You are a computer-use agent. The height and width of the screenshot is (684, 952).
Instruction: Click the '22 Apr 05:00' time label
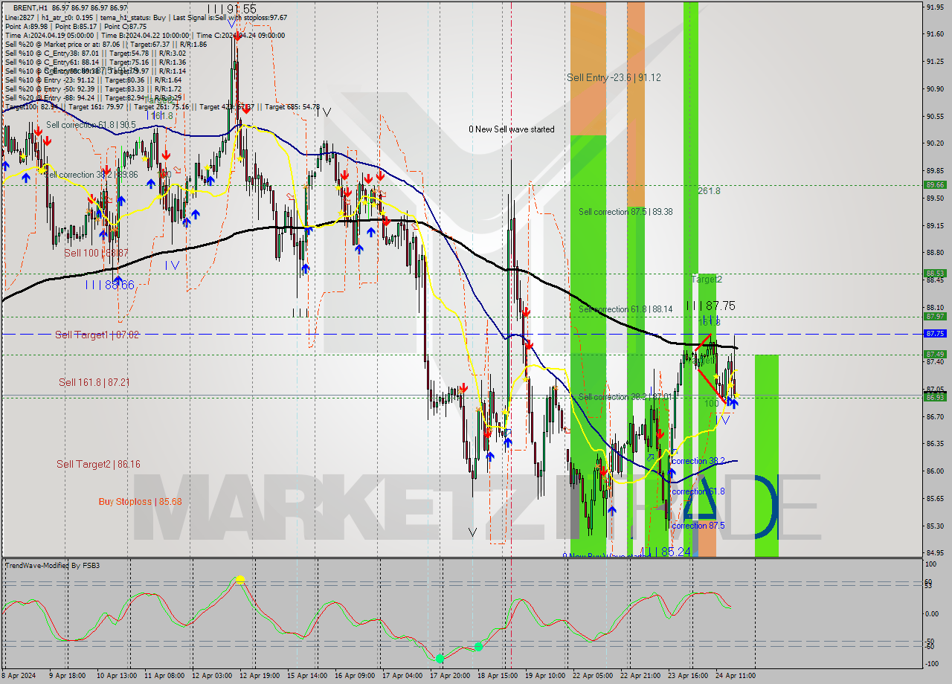click(x=592, y=675)
